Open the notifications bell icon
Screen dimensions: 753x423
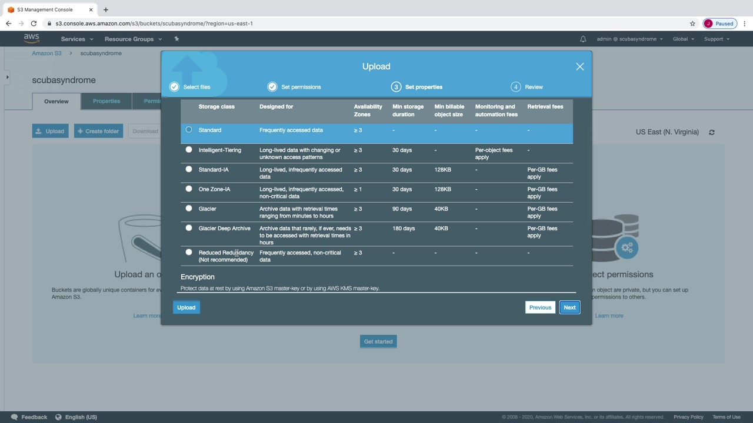pos(583,39)
